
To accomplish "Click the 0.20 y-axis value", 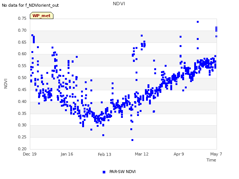I will click(22, 149).
